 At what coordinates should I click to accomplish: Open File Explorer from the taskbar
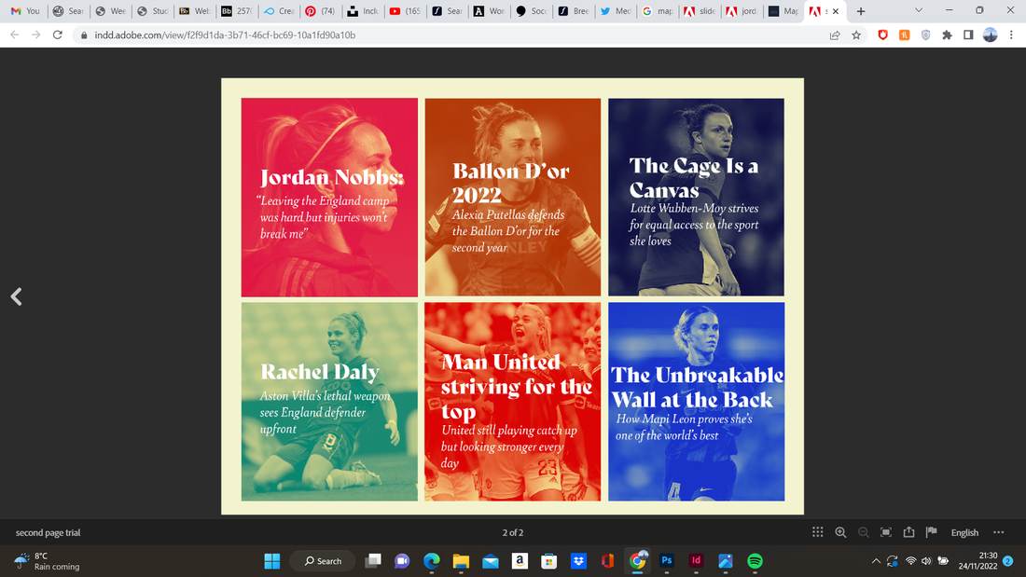(461, 560)
